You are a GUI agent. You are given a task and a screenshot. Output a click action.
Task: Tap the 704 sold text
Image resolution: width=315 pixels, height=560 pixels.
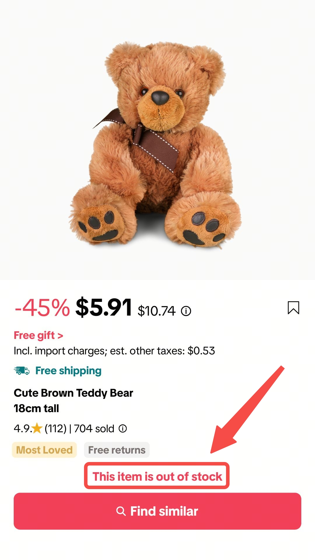pos(94,428)
